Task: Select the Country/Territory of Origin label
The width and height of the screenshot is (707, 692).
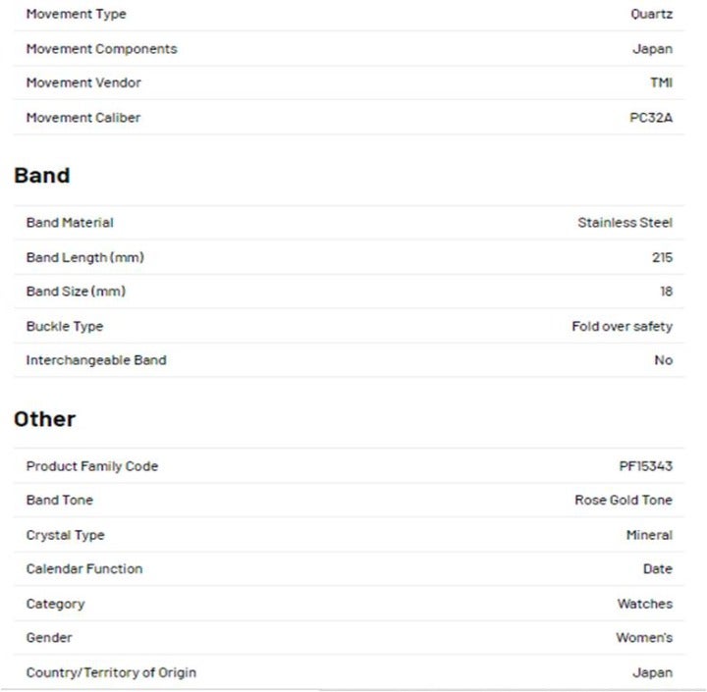Action: pos(111,672)
